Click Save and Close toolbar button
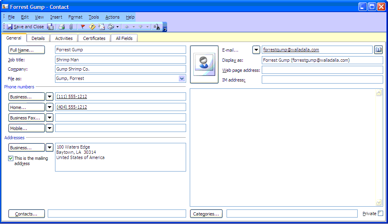This screenshot has height=224, width=388. click(x=25, y=27)
